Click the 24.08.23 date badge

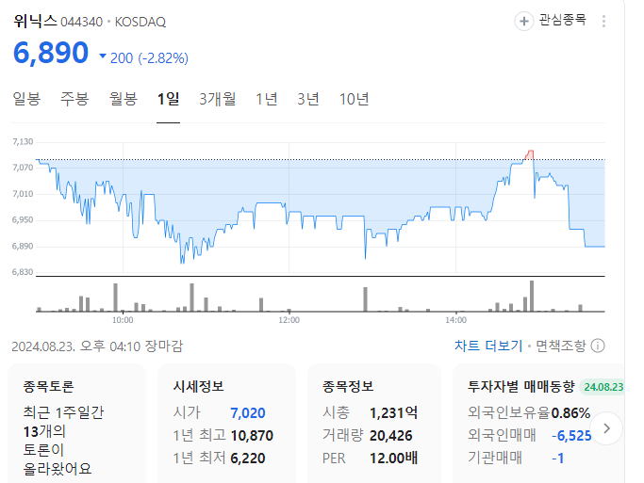(603, 387)
